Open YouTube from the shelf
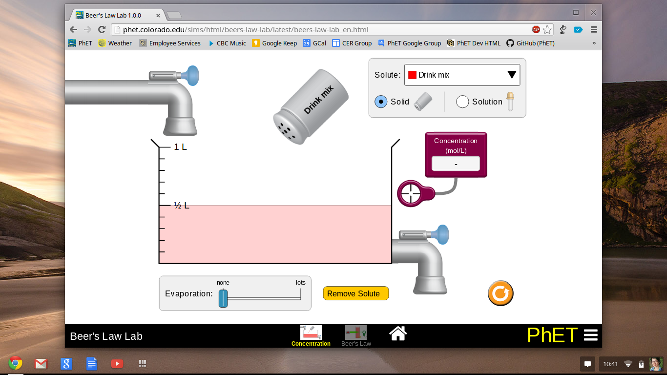 (x=117, y=363)
